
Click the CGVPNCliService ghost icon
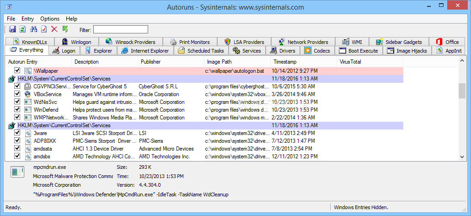(x=27, y=86)
